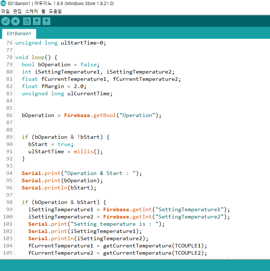Click getCurrentTemperature(TCOUPLE1) line
The height and width of the screenshot is (271, 270).
coord(118,246)
